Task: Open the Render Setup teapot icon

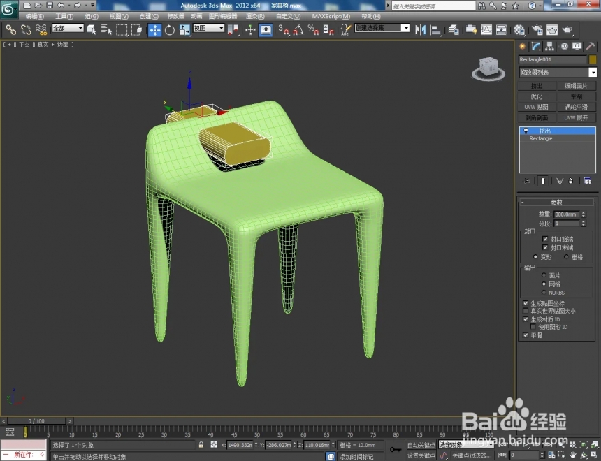Action: pos(537,29)
